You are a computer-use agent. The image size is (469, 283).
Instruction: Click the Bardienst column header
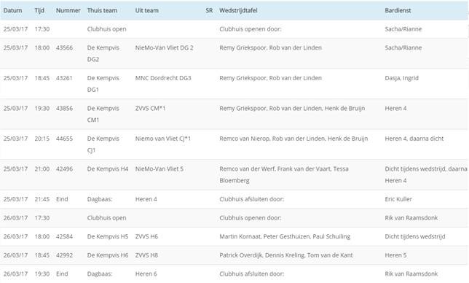[x=398, y=10]
